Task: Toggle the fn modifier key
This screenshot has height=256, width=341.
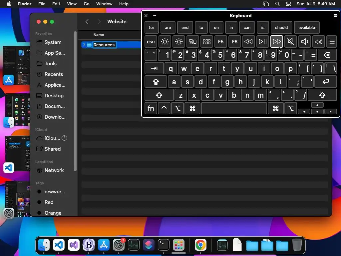Action: (151, 108)
